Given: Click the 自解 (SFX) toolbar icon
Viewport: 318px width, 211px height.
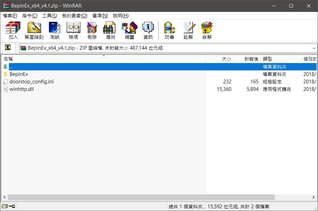Looking at the screenshot, I should click(207, 30).
